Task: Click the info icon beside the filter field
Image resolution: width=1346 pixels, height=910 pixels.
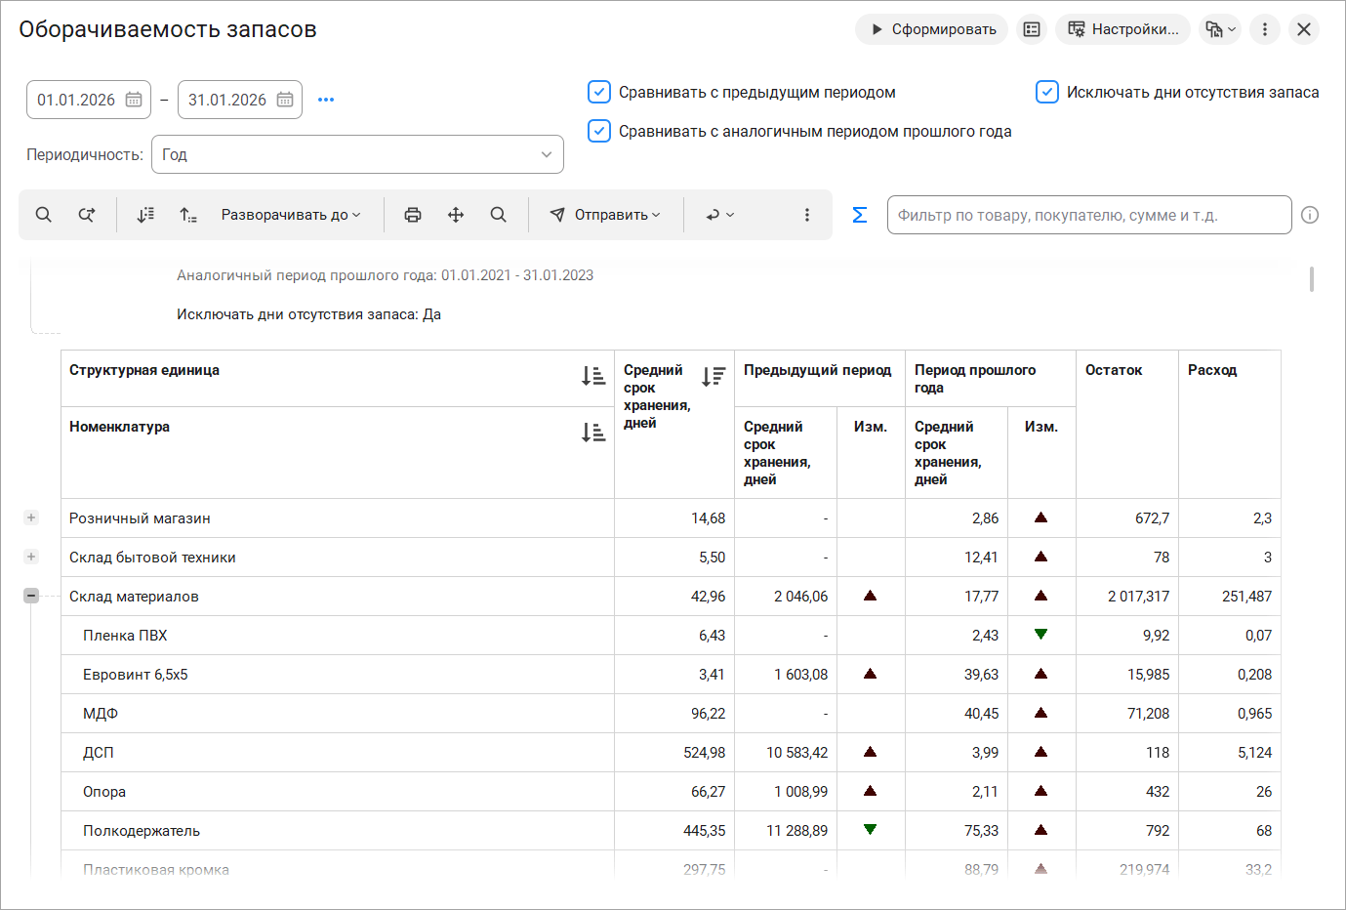Action: coord(1310,215)
